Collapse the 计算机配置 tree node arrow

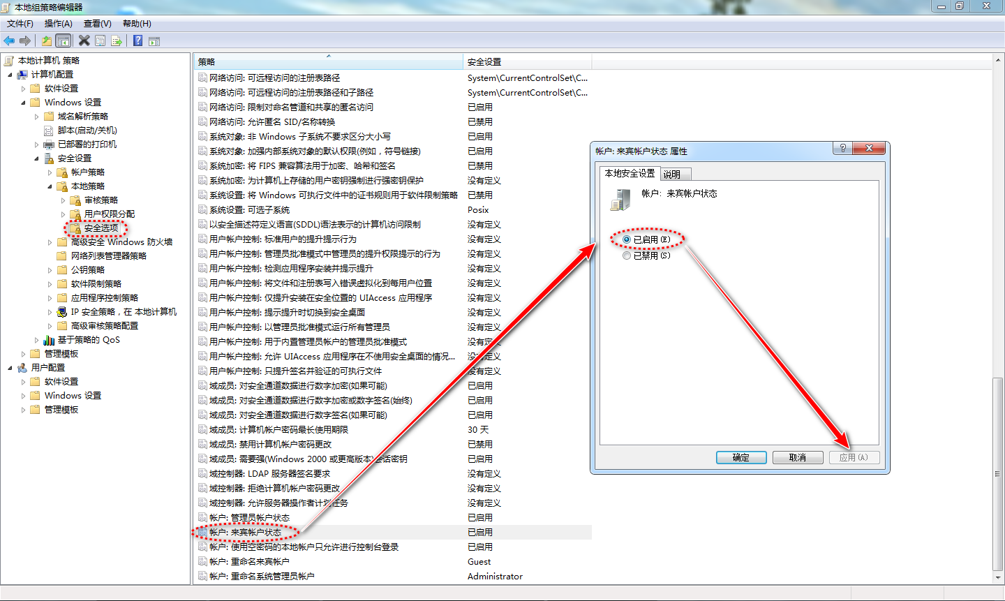tap(10, 75)
